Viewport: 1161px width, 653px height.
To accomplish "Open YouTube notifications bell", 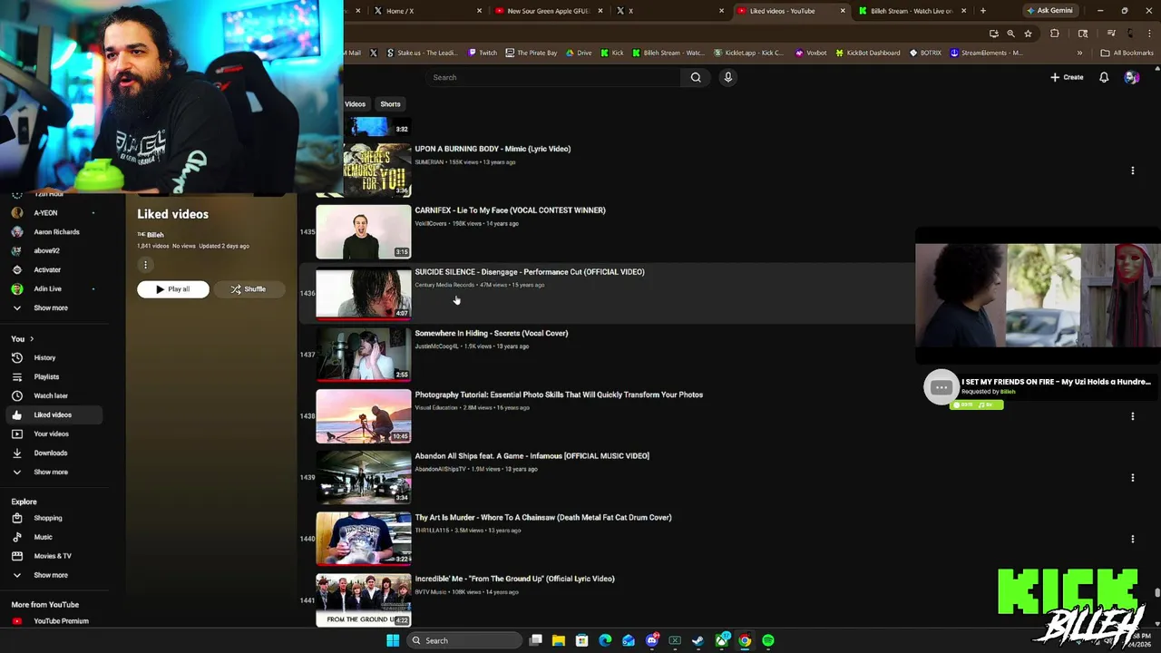I will [1104, 77].
